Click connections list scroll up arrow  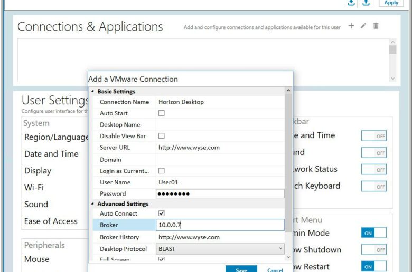pos(392,42)
